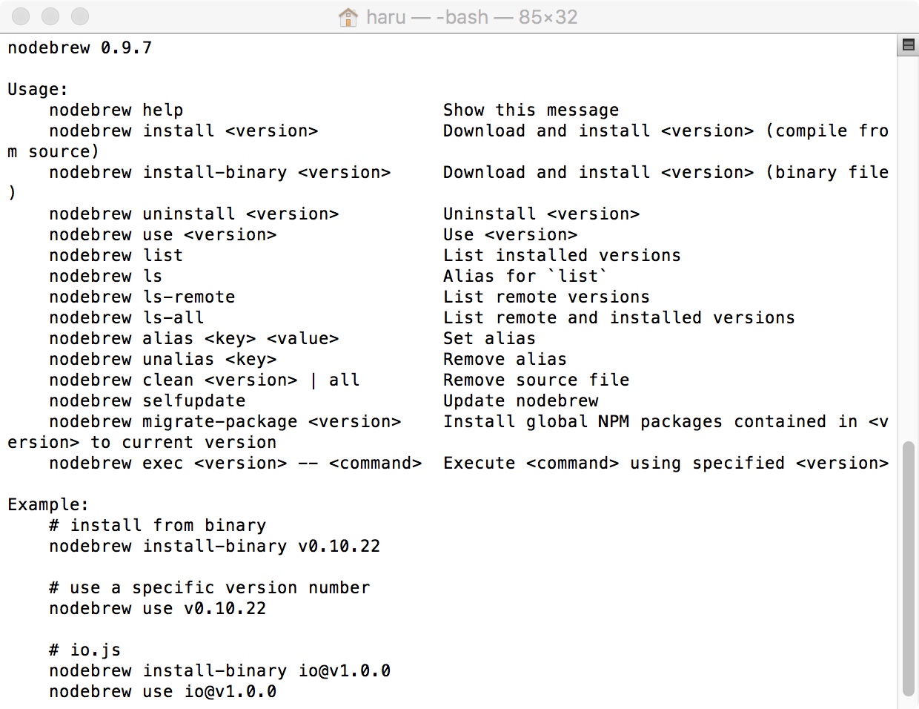The height and width of the screenshot is (709, 919).
Task: Click the window title "haru — -bash — 85×32"
Action: pyautogui.click(x=471, y=17)
